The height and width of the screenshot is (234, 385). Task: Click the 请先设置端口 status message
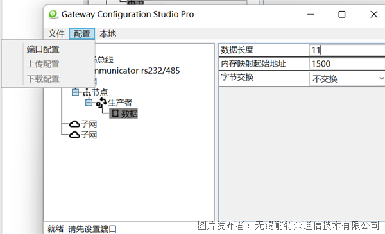[92, 229]
